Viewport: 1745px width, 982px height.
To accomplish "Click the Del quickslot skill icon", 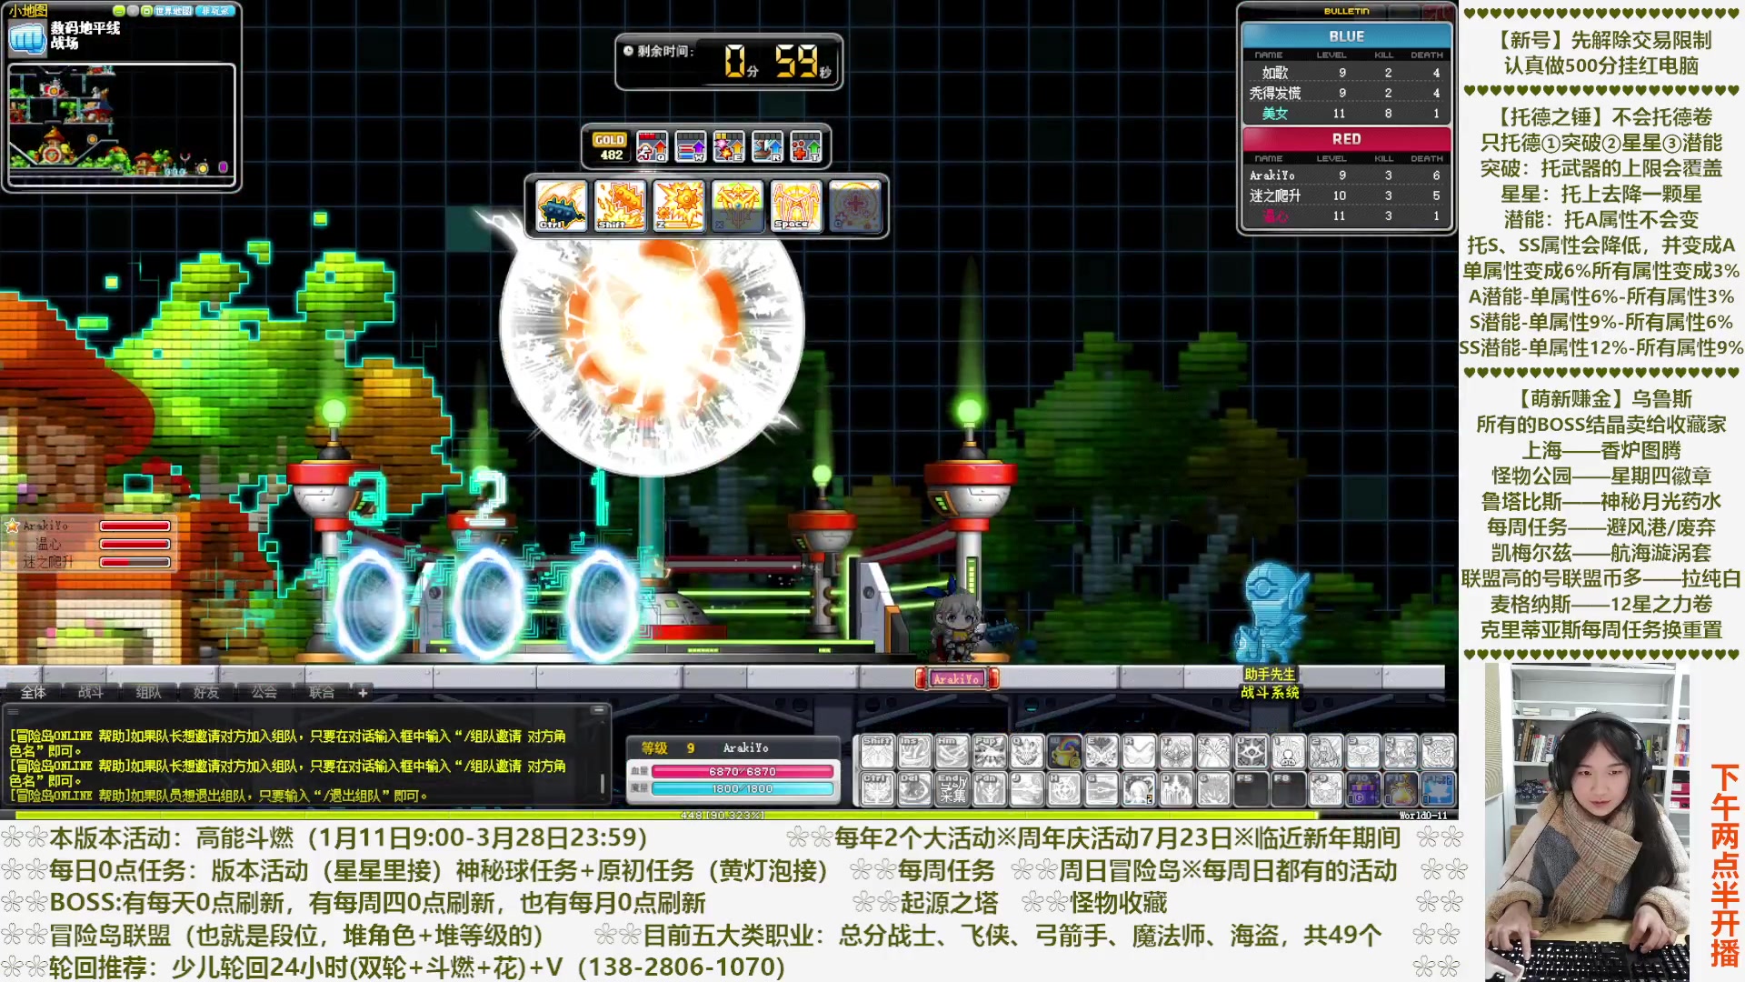I will [x=915, y=789].
